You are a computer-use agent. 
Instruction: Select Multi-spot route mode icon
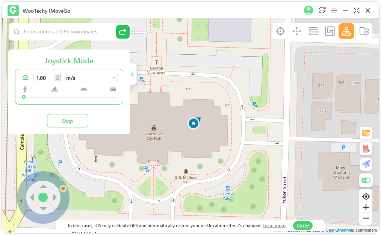coord(330,31)
